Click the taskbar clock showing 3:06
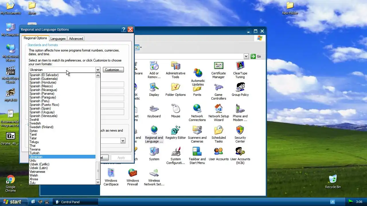The width and height of the screenshot is (367, 206). click(x=359, y=202)
